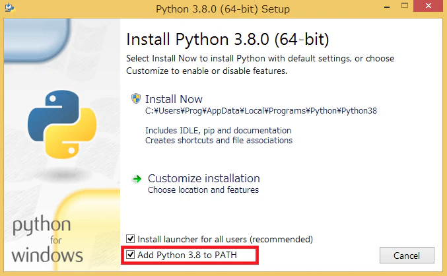Minimize the Python Setup window
Screen dimensions: 447x276
point(387,7)
